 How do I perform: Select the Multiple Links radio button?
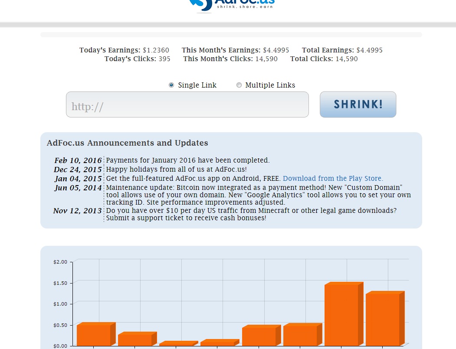[239, 85]
